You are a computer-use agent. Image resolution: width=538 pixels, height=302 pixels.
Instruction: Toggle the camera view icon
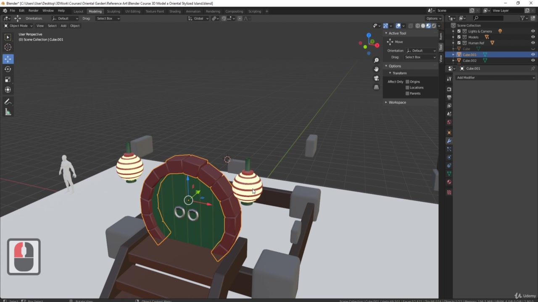pyautogui.click(x=376, y=78)
